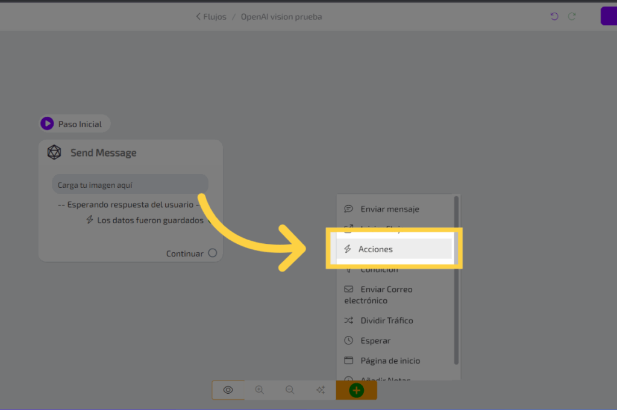Choose Página de inicio in the menu
Image resolution: width=617 pixels, height=410 pixels.
coord(390,361)
